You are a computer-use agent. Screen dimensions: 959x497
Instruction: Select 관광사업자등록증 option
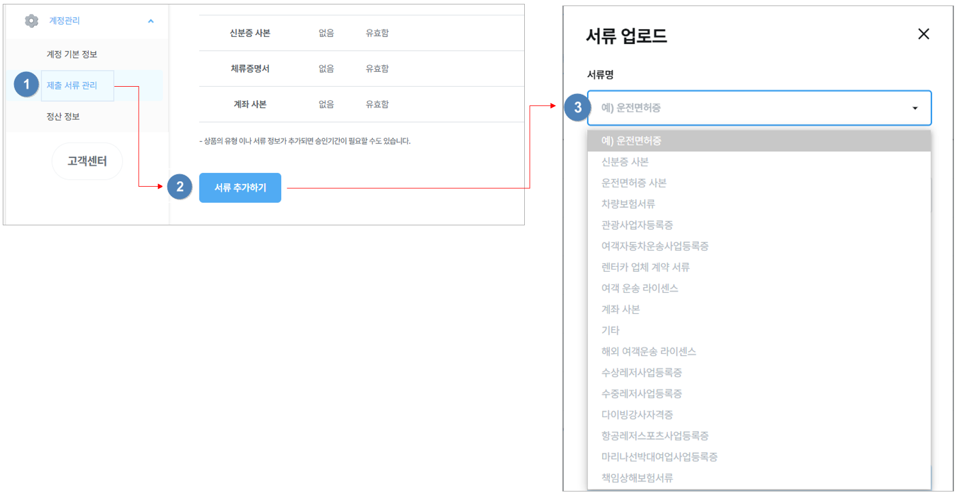pos(637,225)
